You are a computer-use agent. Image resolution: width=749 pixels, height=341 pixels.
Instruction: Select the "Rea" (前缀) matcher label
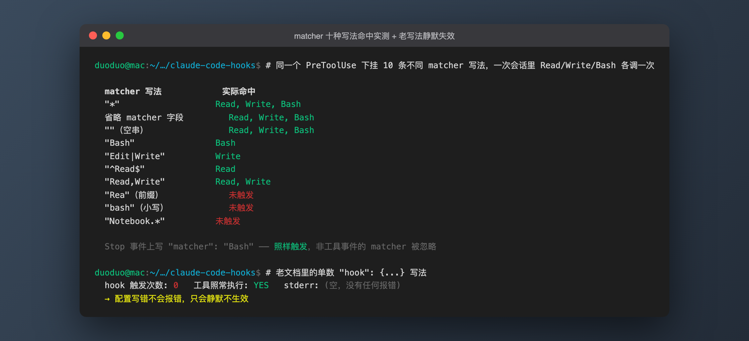131,195
